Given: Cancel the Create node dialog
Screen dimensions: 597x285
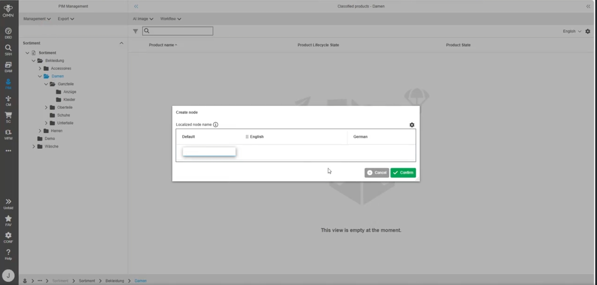Looking at the screenshot, I should 376,173.
